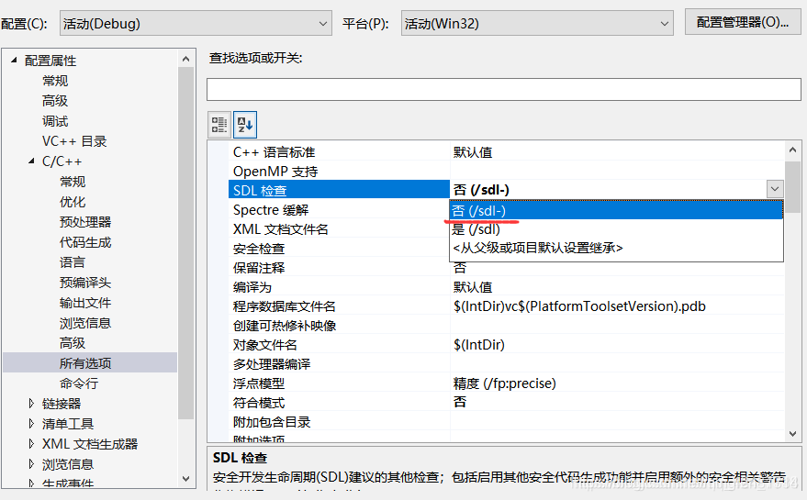Expand the 清单工具 node
Screen dimensions: 807x500
[x=31, y=423]
